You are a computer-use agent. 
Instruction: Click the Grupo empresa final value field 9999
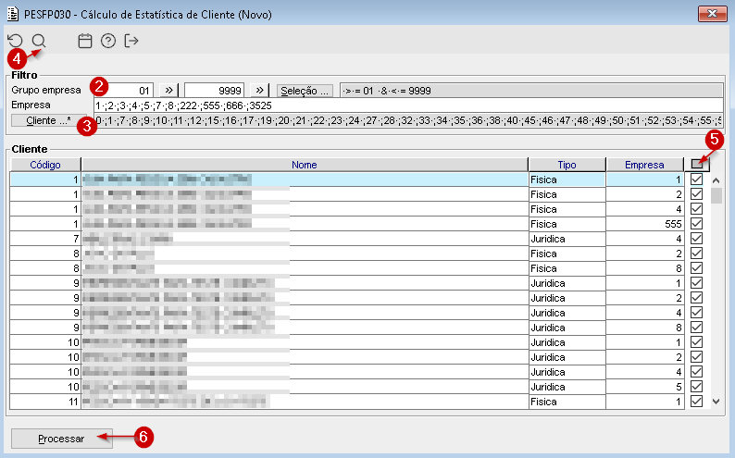click(x=214, y=91)
